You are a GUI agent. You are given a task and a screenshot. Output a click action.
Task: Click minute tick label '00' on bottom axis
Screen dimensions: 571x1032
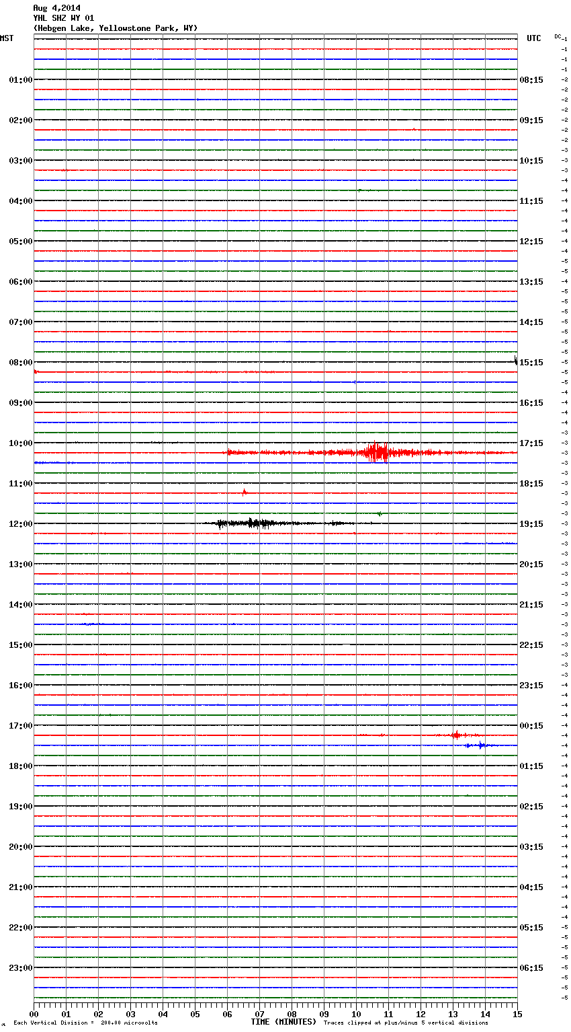(34, 1015)
